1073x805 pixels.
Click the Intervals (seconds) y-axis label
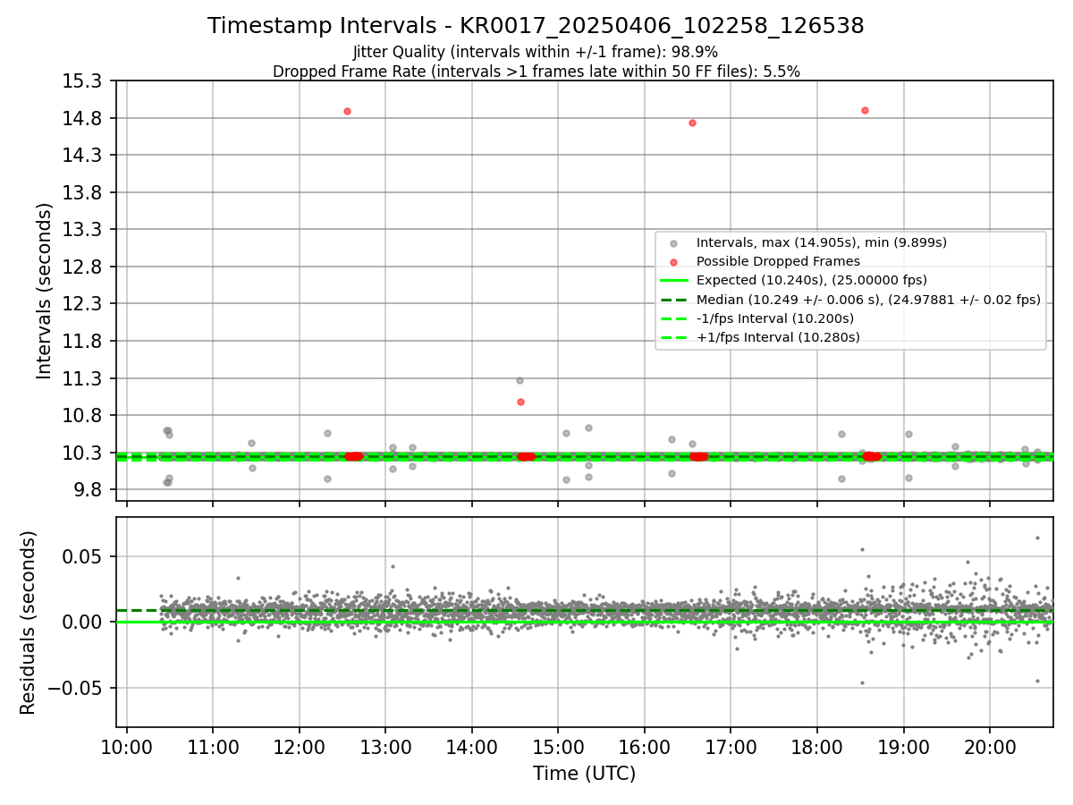(x=44, y=291)
